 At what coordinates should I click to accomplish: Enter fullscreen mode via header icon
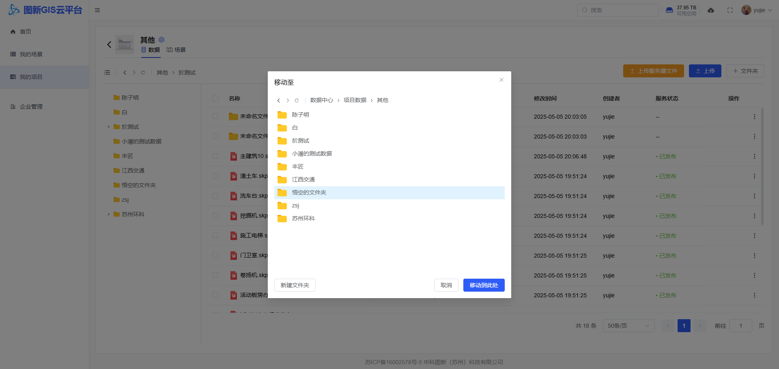pyautogui.click(x=730, y=10)
